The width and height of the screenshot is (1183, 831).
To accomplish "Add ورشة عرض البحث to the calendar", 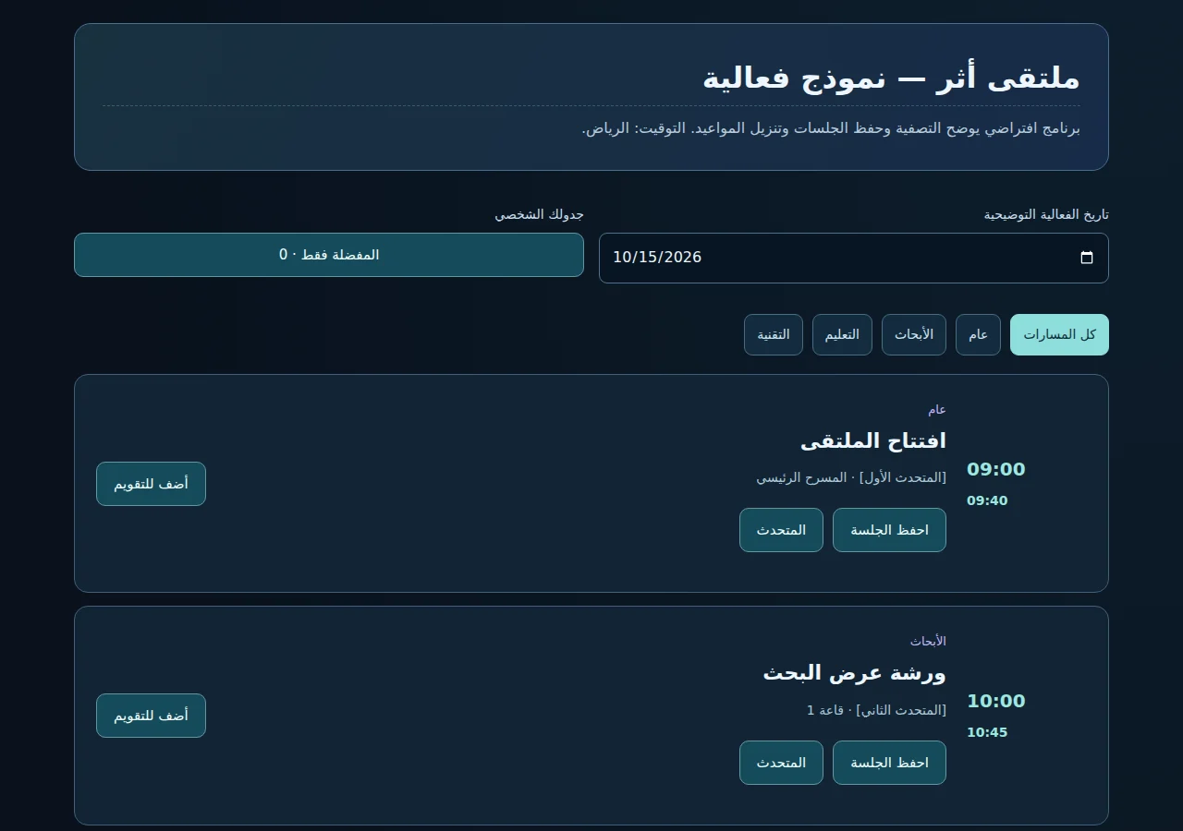I will (151, 716).
